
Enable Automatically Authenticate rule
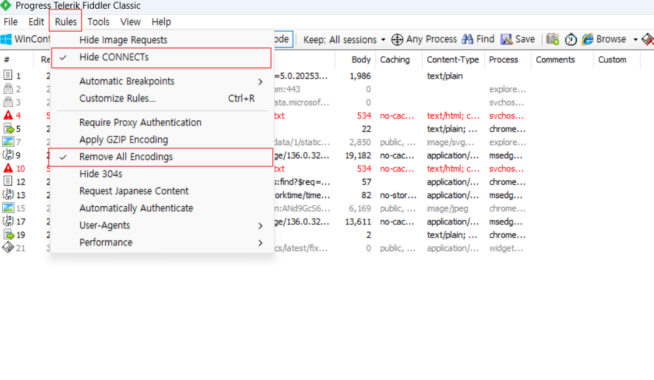click(162, 208)
